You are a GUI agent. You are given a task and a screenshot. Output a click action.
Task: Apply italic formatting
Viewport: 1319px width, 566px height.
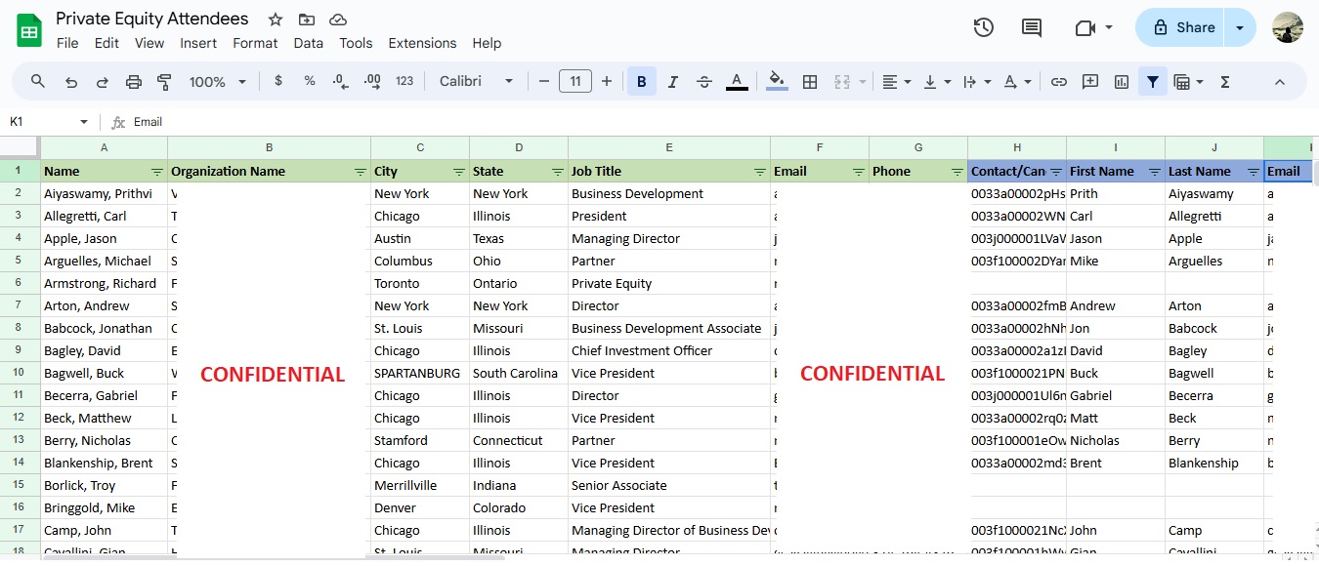pos(672,82)
